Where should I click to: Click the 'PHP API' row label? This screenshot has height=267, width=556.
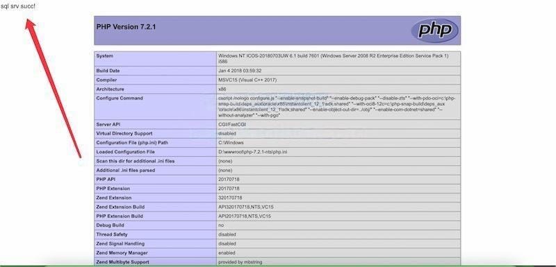pos(106,180)
